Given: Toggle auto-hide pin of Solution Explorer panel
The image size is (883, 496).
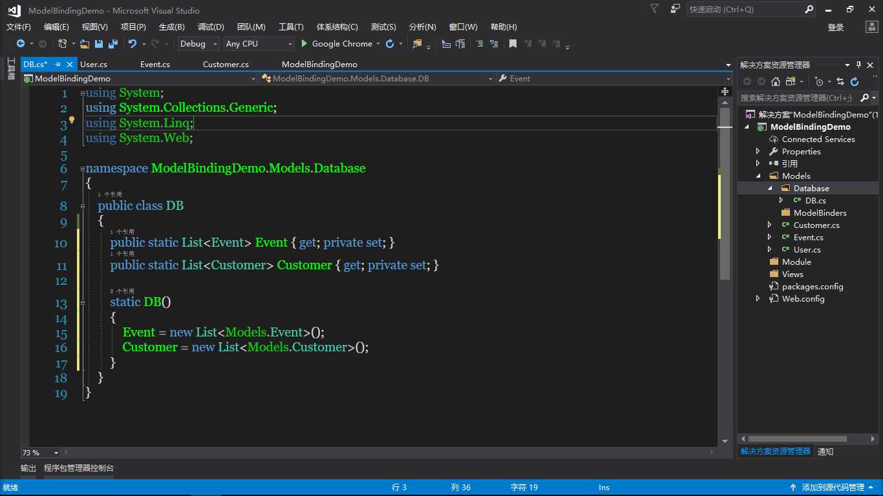Looking at the screenshot, I should coord(859,65).
